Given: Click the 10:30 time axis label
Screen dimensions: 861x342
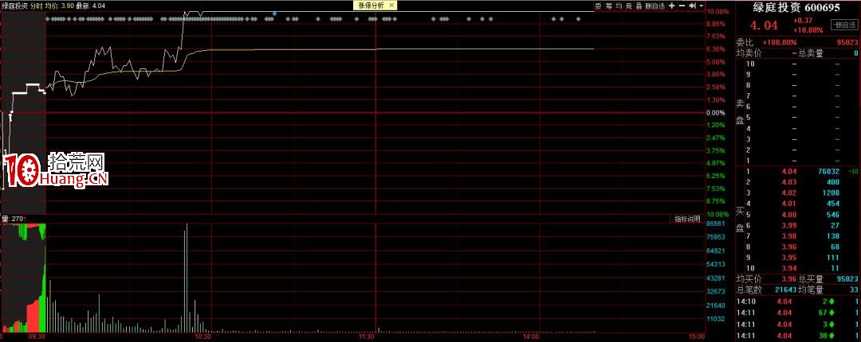Looking at the screenshot, I should pyautogui.click(x=203, y=337).
